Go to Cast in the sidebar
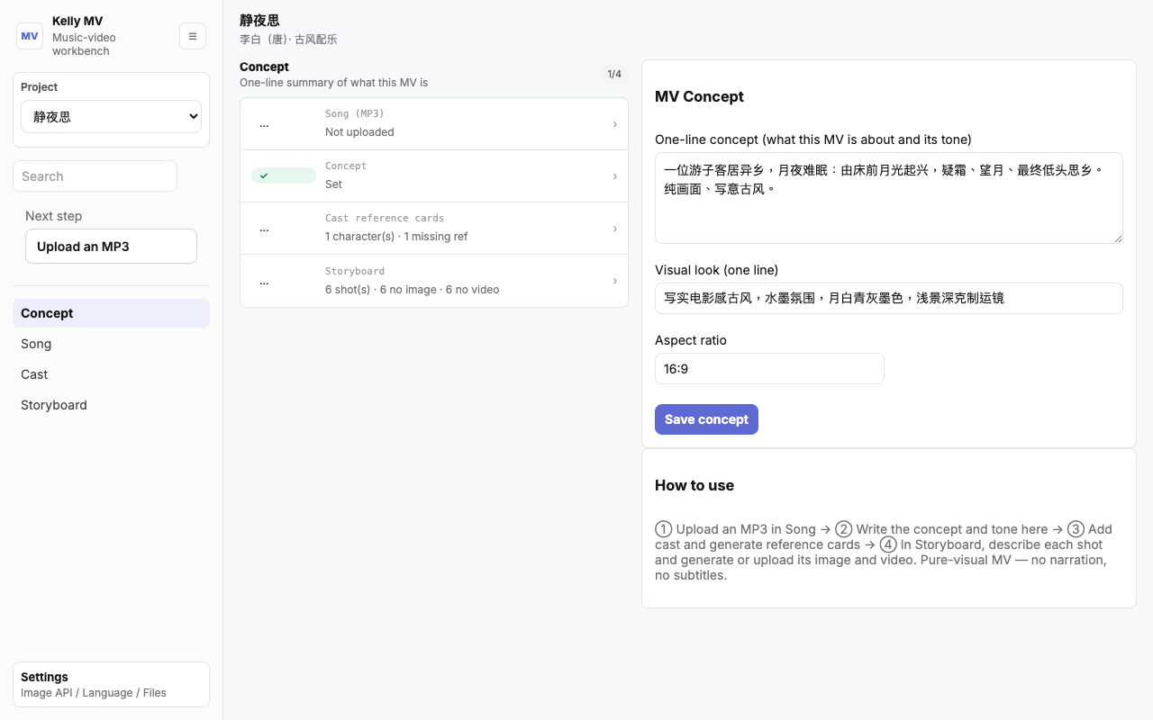Viewport: 1153px width, 720px height. [111, 374]
